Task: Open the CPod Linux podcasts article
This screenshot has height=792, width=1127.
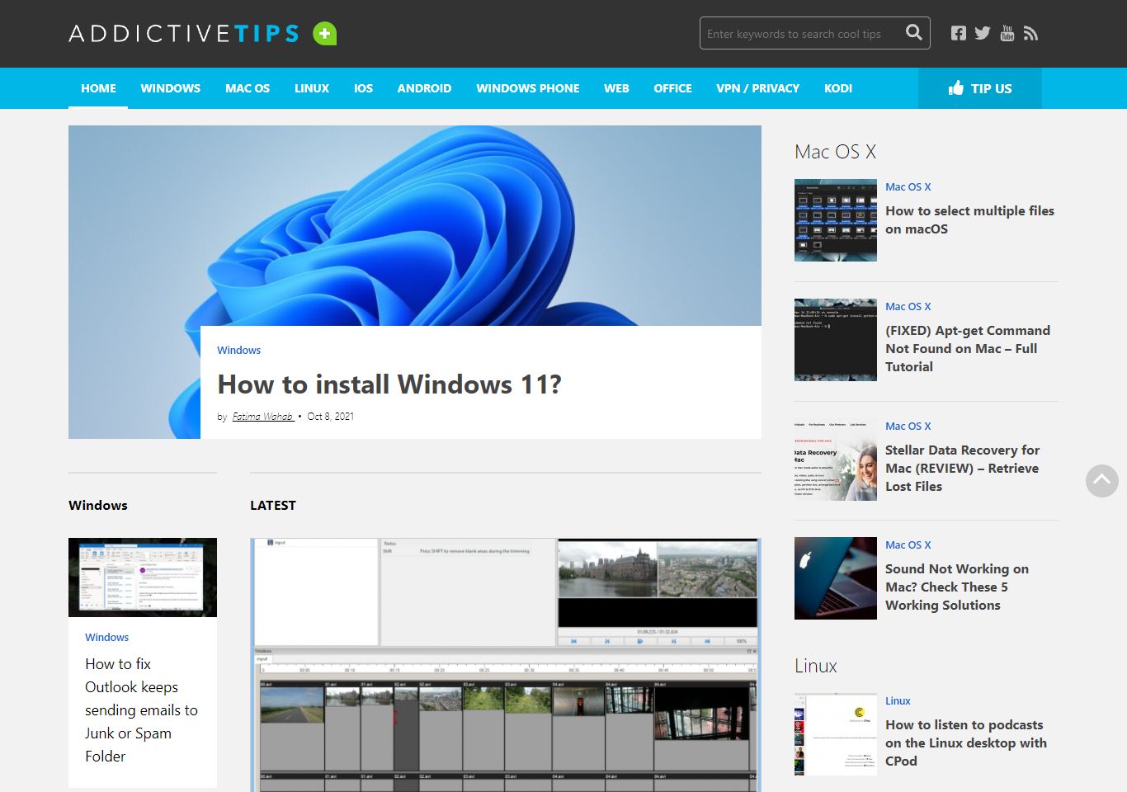Action: 966,742
